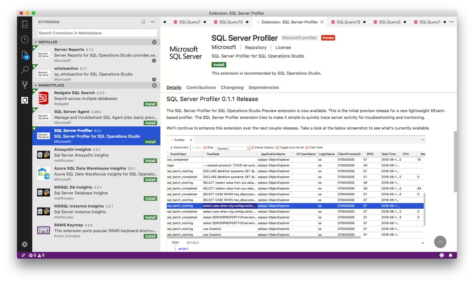Viewport: 474px width, 283px height.
Task: Install MSSQL Instance Insights extension
Action: click(150, 217)
